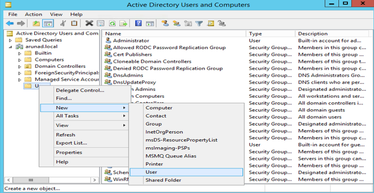Choose Export List... from context menu
The height and width of the screenshot is (193, 374).
tap(84, 143)
